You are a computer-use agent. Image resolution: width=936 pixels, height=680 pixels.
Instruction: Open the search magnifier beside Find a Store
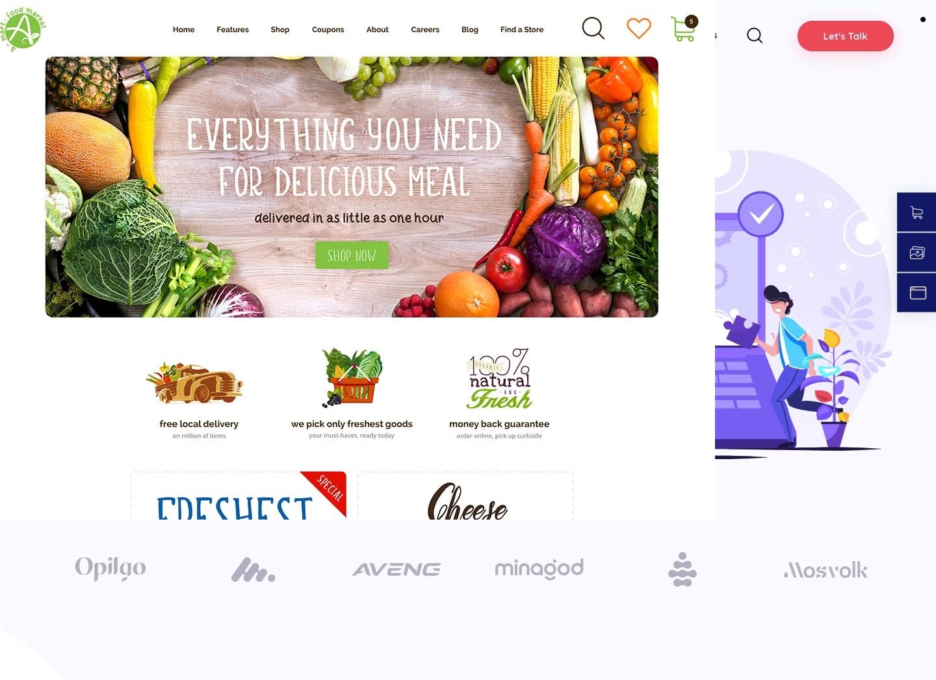[593, 28]
